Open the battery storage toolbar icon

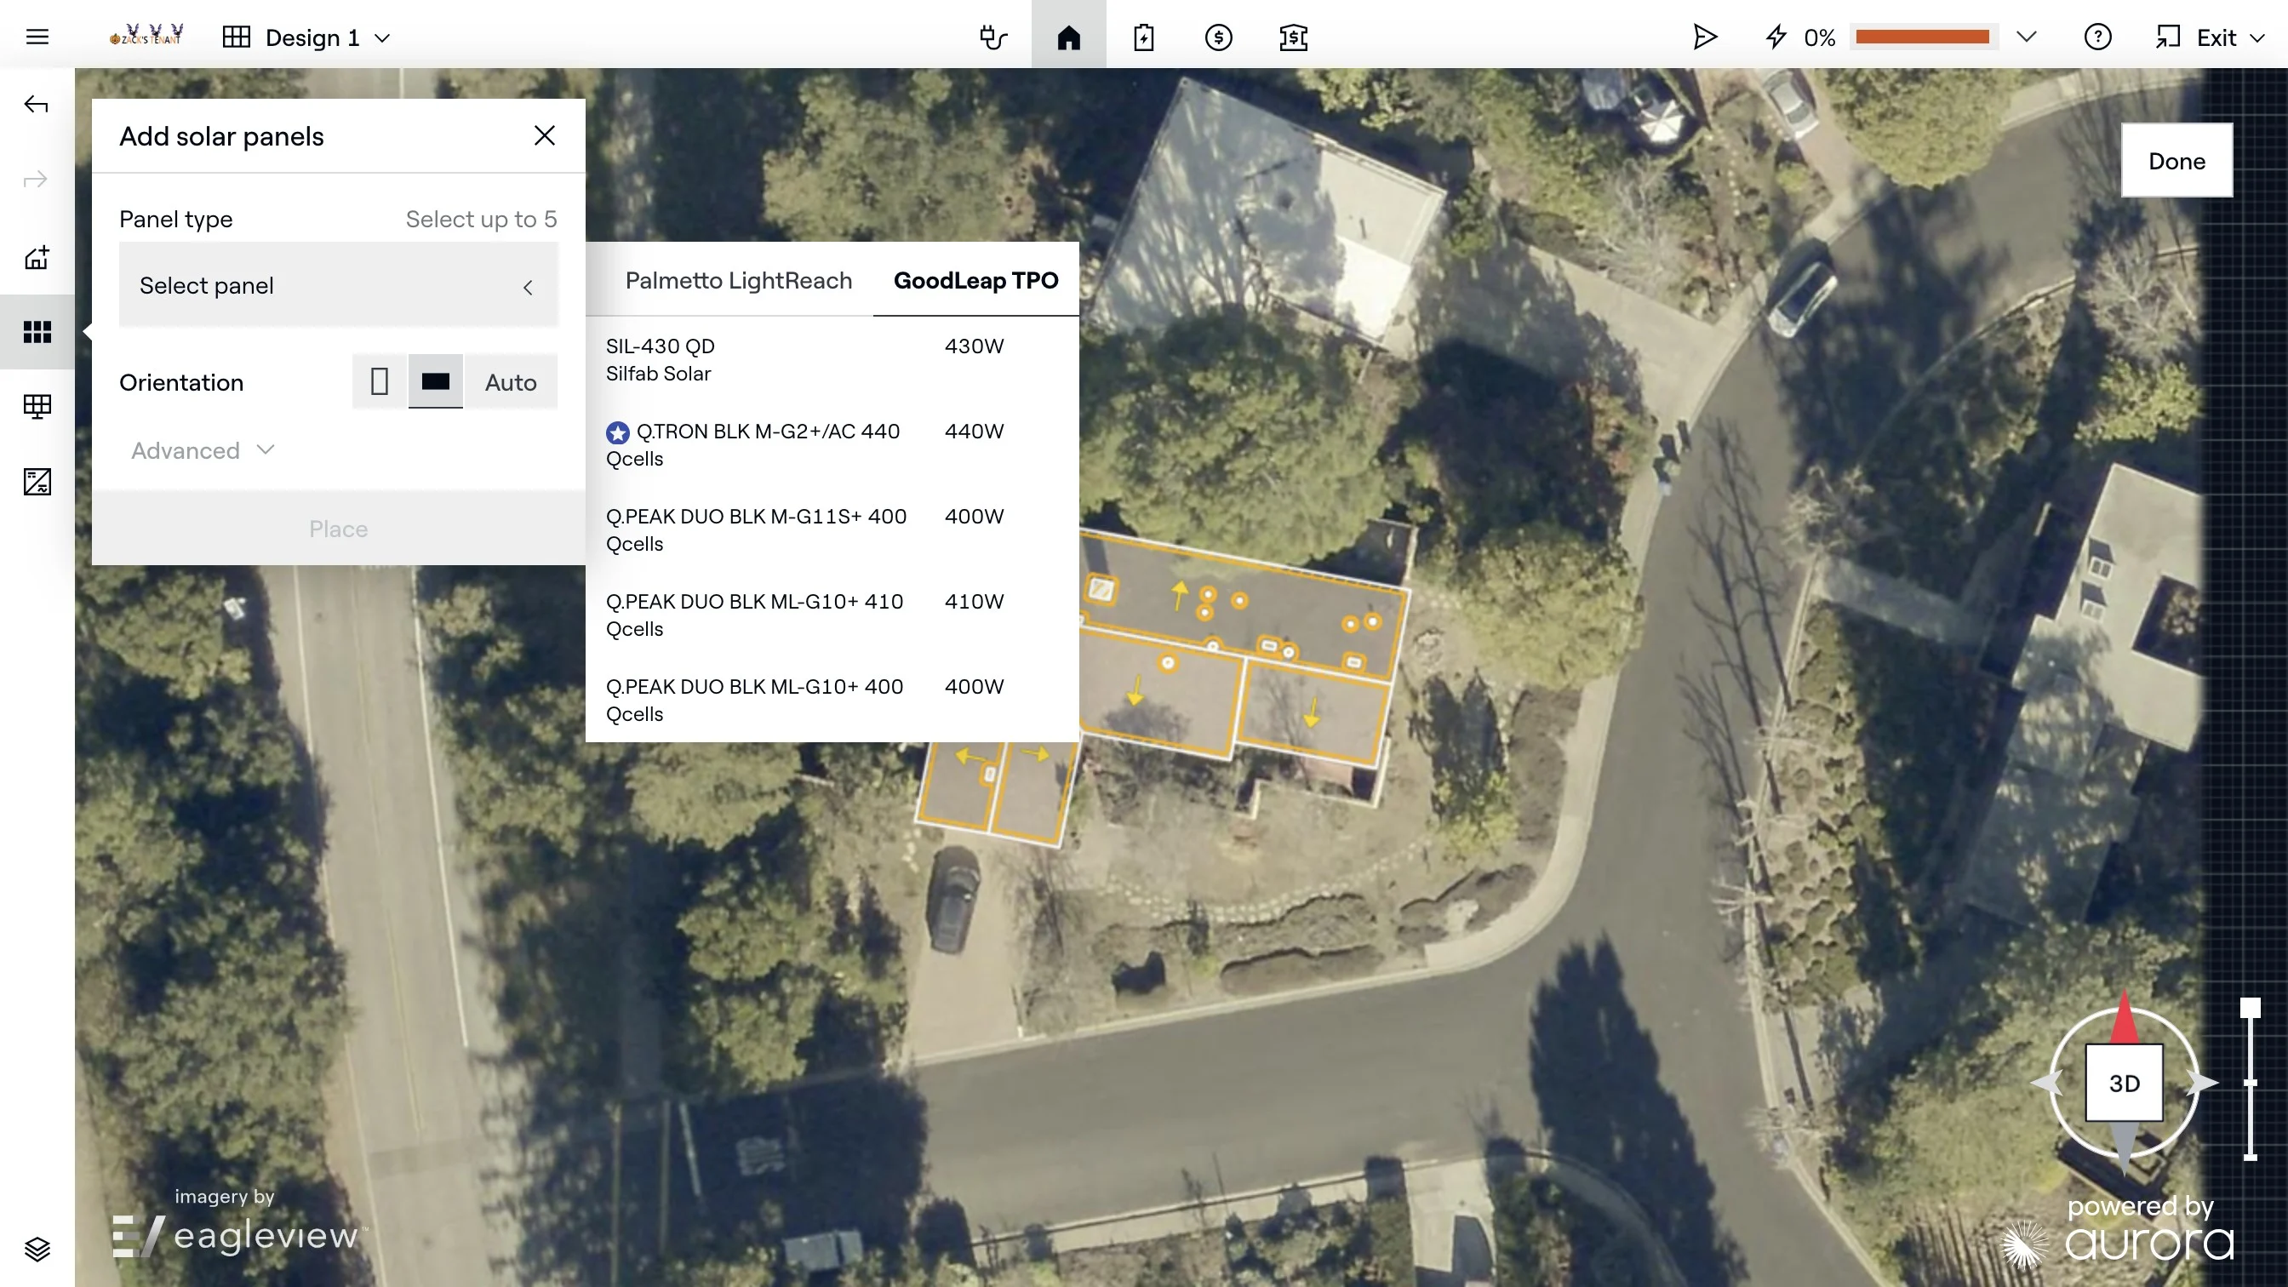[x=1143, y=37]
